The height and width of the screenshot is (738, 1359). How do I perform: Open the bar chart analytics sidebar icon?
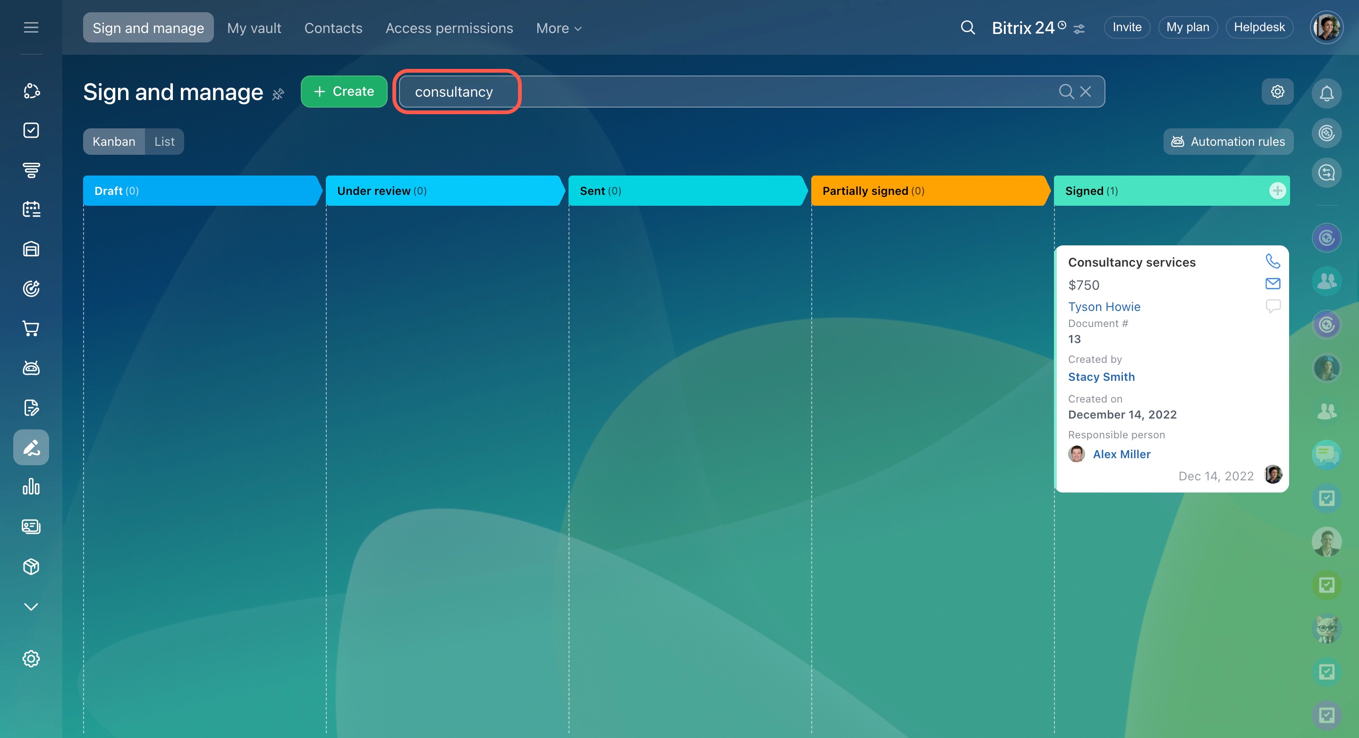(31, 486)
